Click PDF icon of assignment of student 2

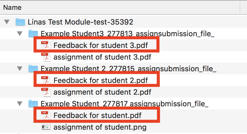coord(46,92)
